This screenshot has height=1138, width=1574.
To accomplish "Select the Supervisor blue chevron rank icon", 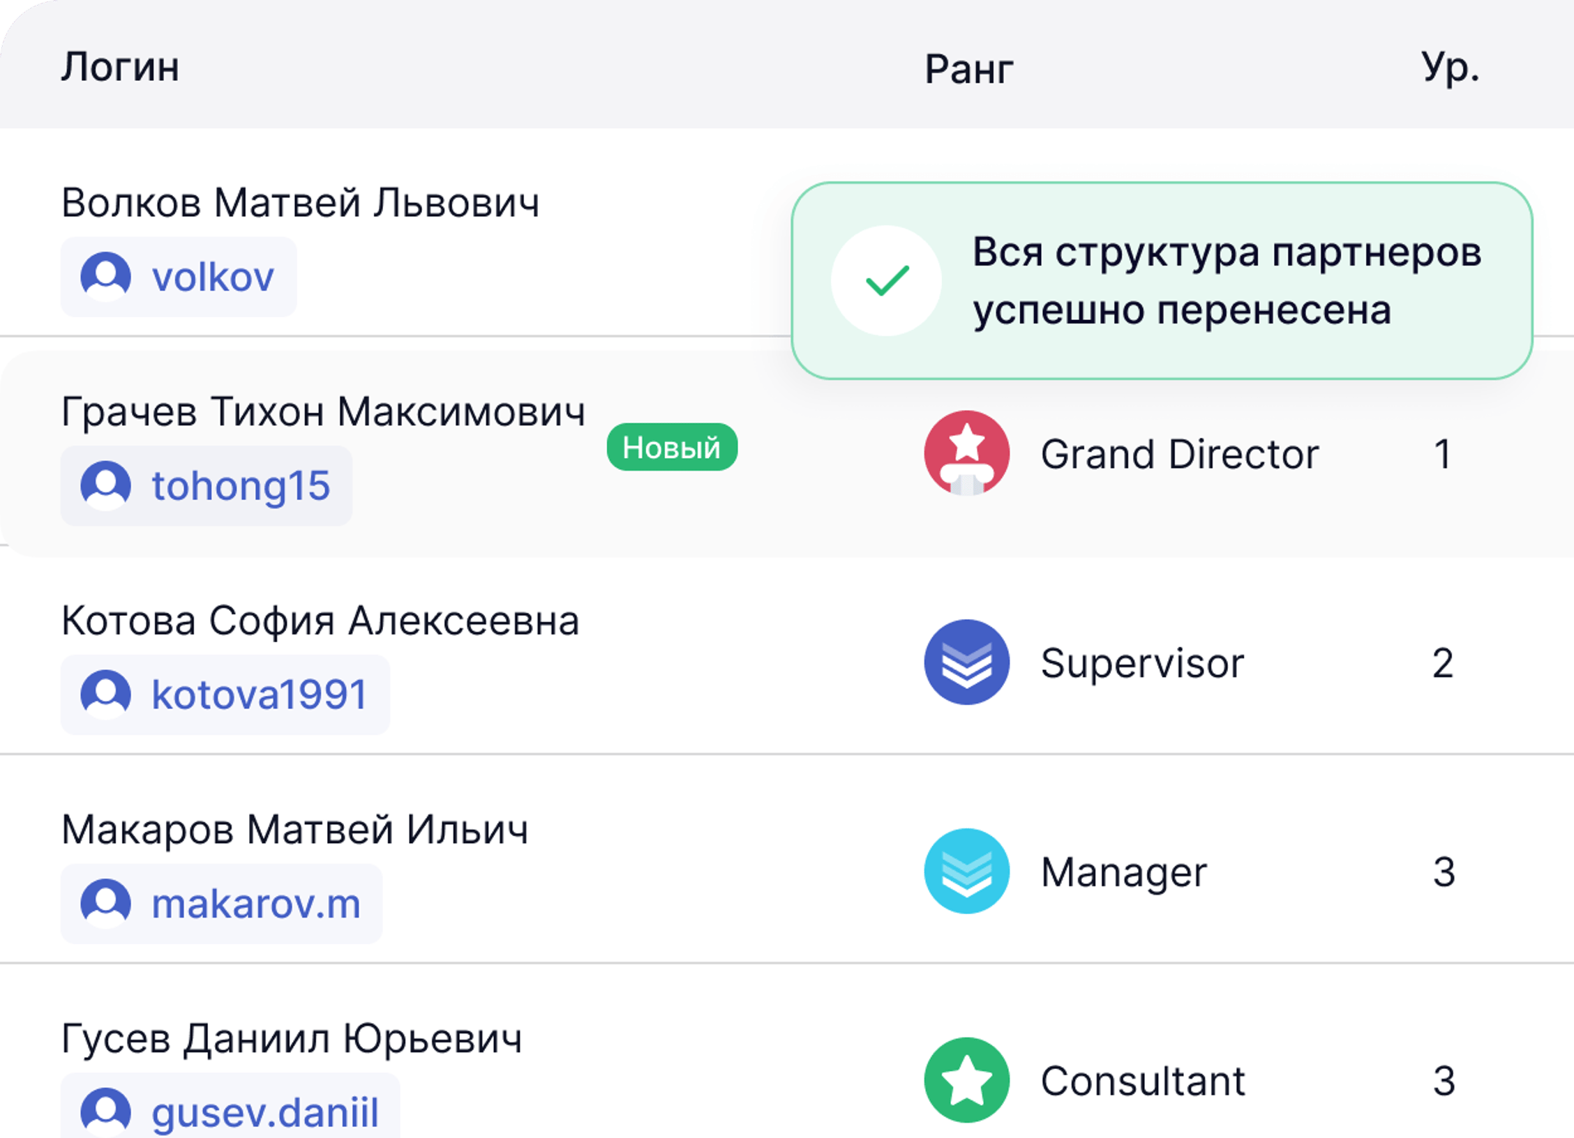I will tap(967, 662).
